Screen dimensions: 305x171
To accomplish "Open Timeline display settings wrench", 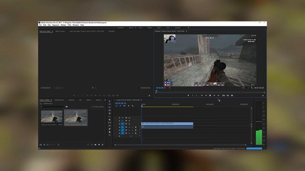I will [x=132, y=106].
